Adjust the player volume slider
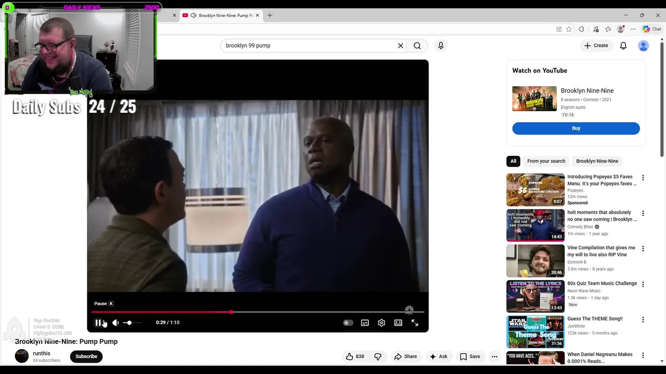666x374 pixels. tap(132, 323)
